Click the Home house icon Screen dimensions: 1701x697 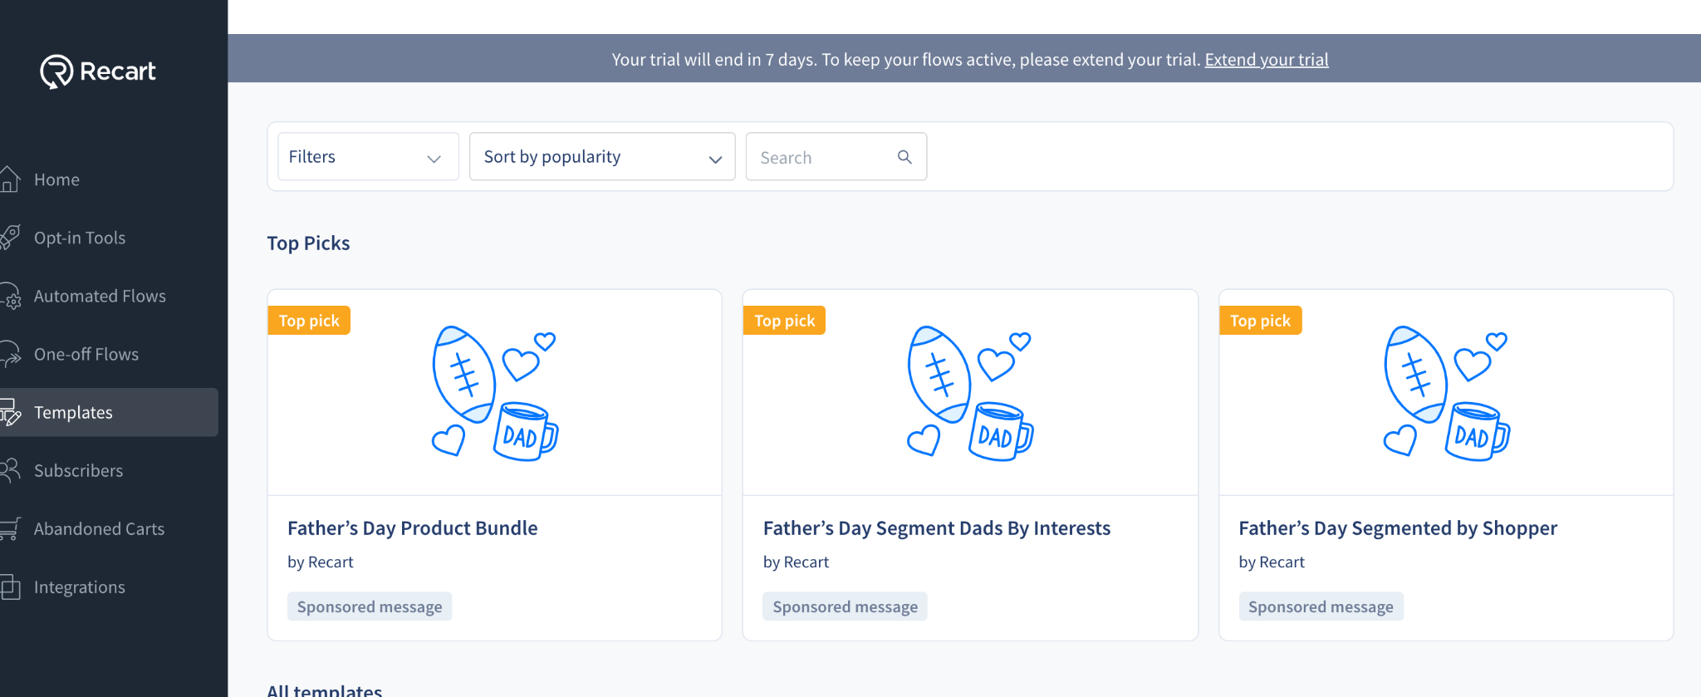(10, 179)
